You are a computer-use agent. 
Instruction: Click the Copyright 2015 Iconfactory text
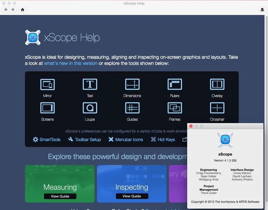(x=225, y=202)
